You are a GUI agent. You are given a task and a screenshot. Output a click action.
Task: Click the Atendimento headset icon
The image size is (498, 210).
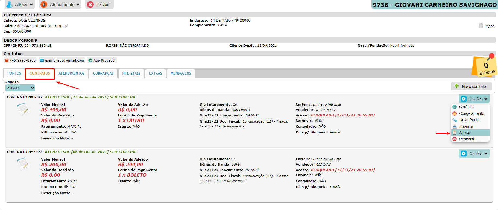[x=44, y=4]
